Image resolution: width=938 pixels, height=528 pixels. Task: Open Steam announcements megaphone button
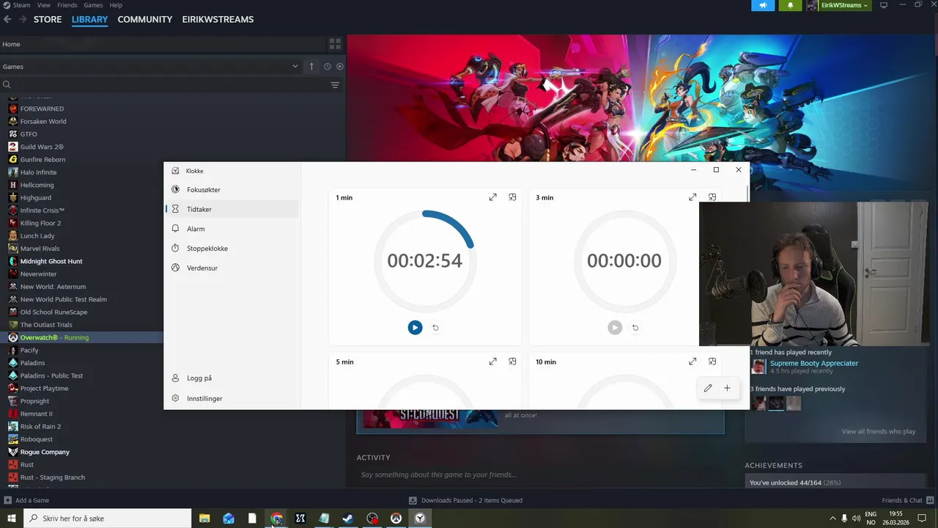tap(763, 5)
